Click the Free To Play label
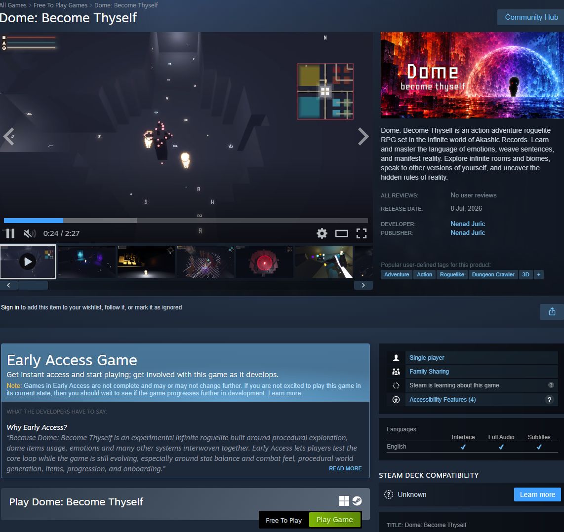This screenshot has height=532, width=564. coord(284,520)
